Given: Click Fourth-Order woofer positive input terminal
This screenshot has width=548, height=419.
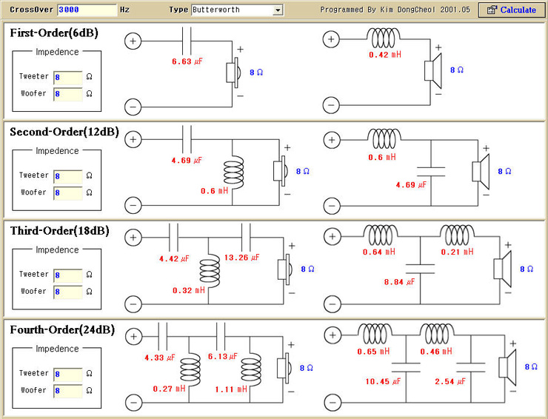Looking at the screenshot, I should (333, 335).
